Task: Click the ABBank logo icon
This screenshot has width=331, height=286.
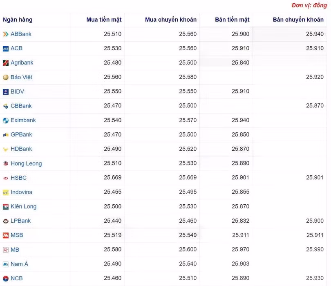Action: click(6, 34)
